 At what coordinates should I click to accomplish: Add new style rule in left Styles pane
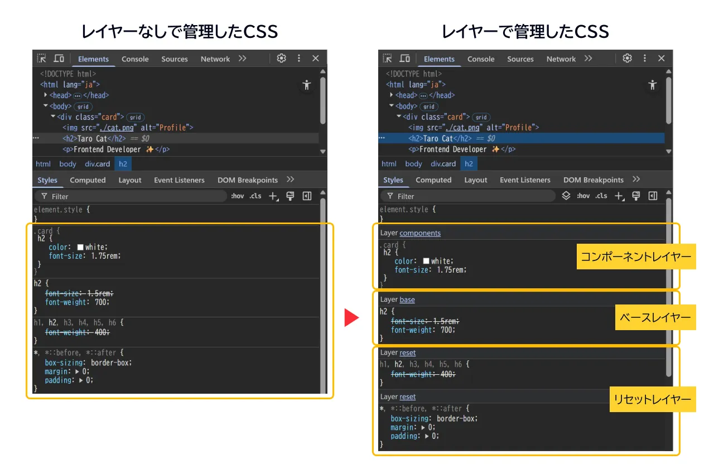(273, 196)
